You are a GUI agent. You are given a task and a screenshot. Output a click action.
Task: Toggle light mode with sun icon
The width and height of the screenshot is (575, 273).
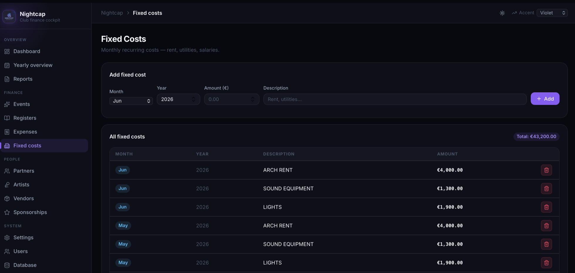502,13
